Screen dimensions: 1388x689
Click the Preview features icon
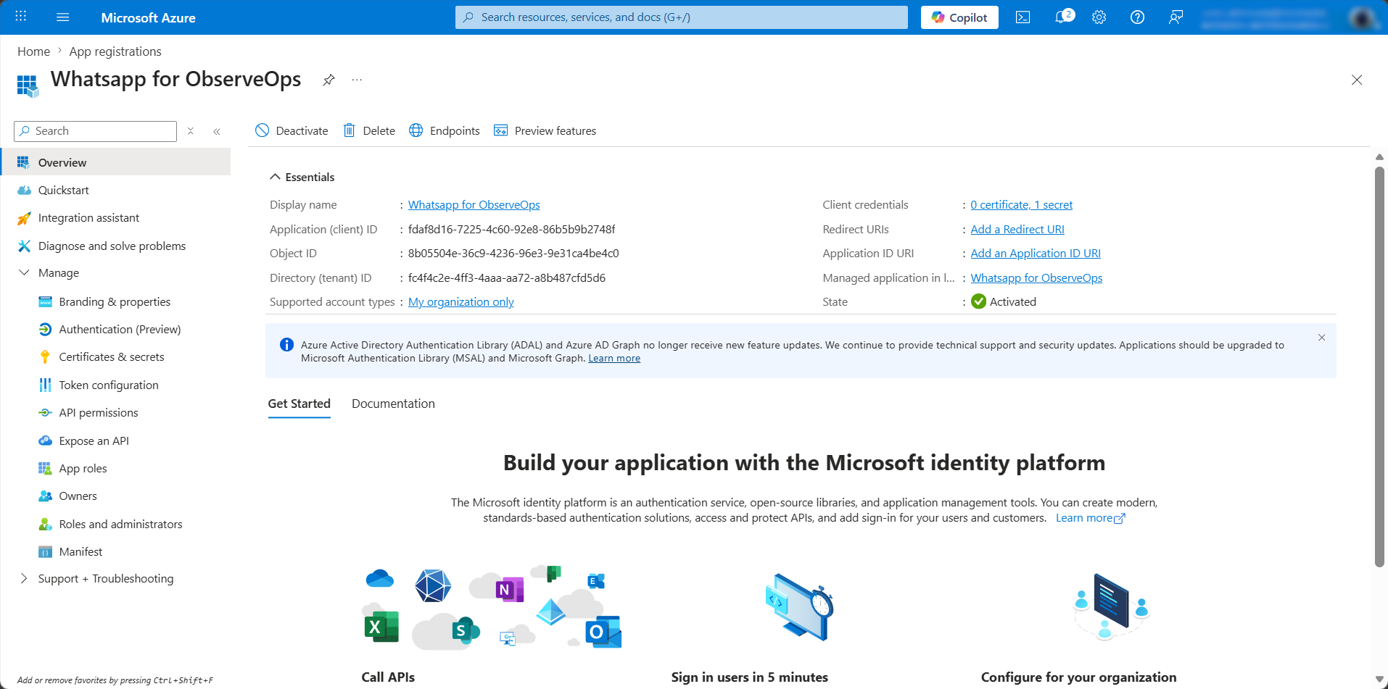[x=500, y=130]
